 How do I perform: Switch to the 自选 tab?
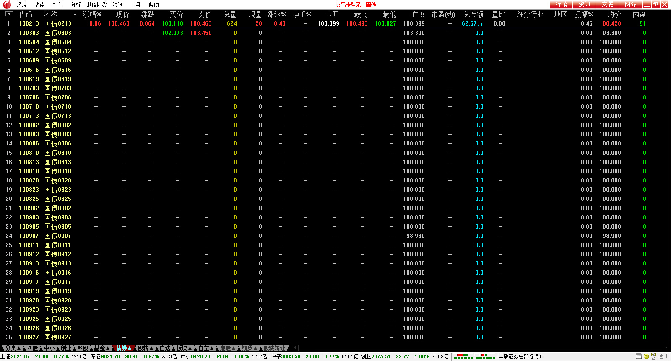click(165, 348)
